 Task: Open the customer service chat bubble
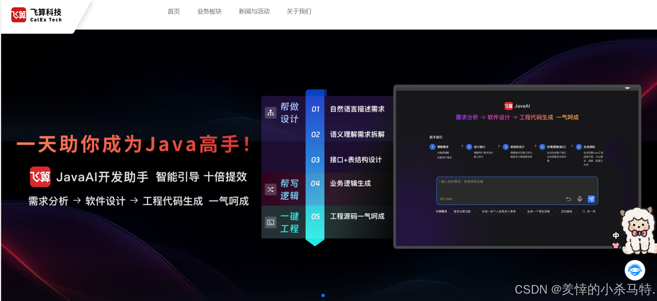click(635, 270)
